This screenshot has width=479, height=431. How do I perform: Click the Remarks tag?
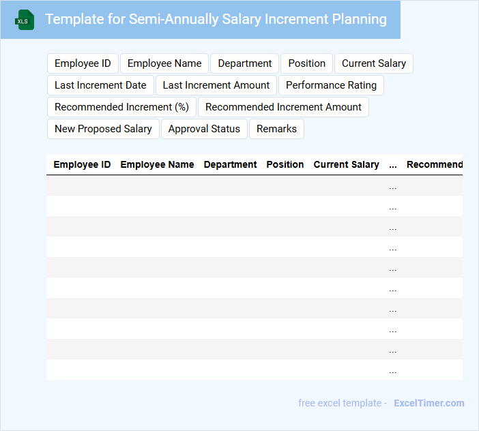[276, 129]
